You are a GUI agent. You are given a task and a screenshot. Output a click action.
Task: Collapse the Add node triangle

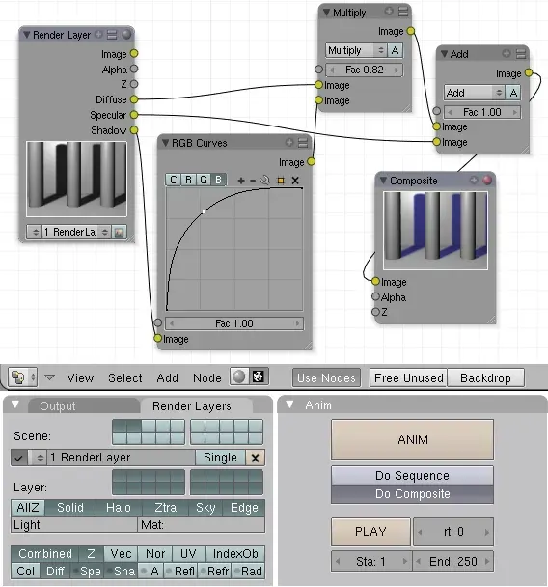coord(444,54)
